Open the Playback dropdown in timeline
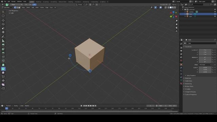Image resolution: width=217 pixels, height=122 pixels. pyautogui.click(x=9, y=106)
